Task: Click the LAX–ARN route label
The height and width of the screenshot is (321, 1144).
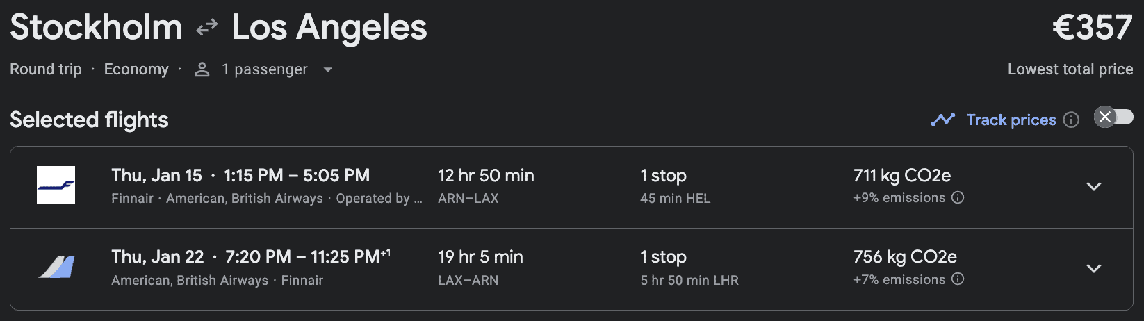Action: pyautogui.click(x=468, y=281)
